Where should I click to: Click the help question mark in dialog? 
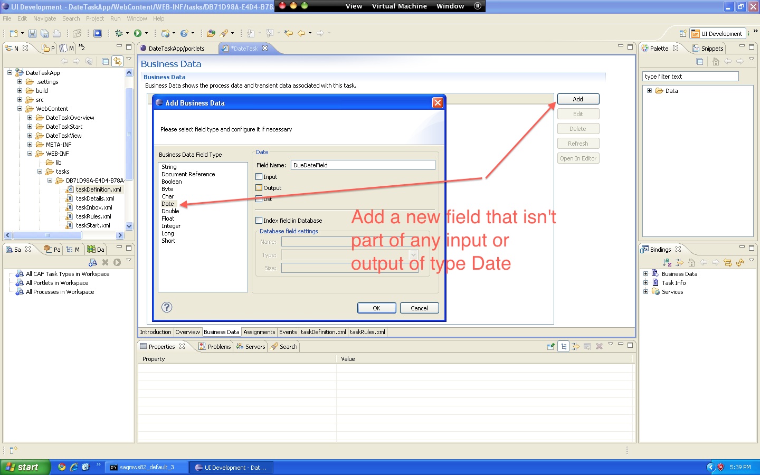[x=167, y=307]
